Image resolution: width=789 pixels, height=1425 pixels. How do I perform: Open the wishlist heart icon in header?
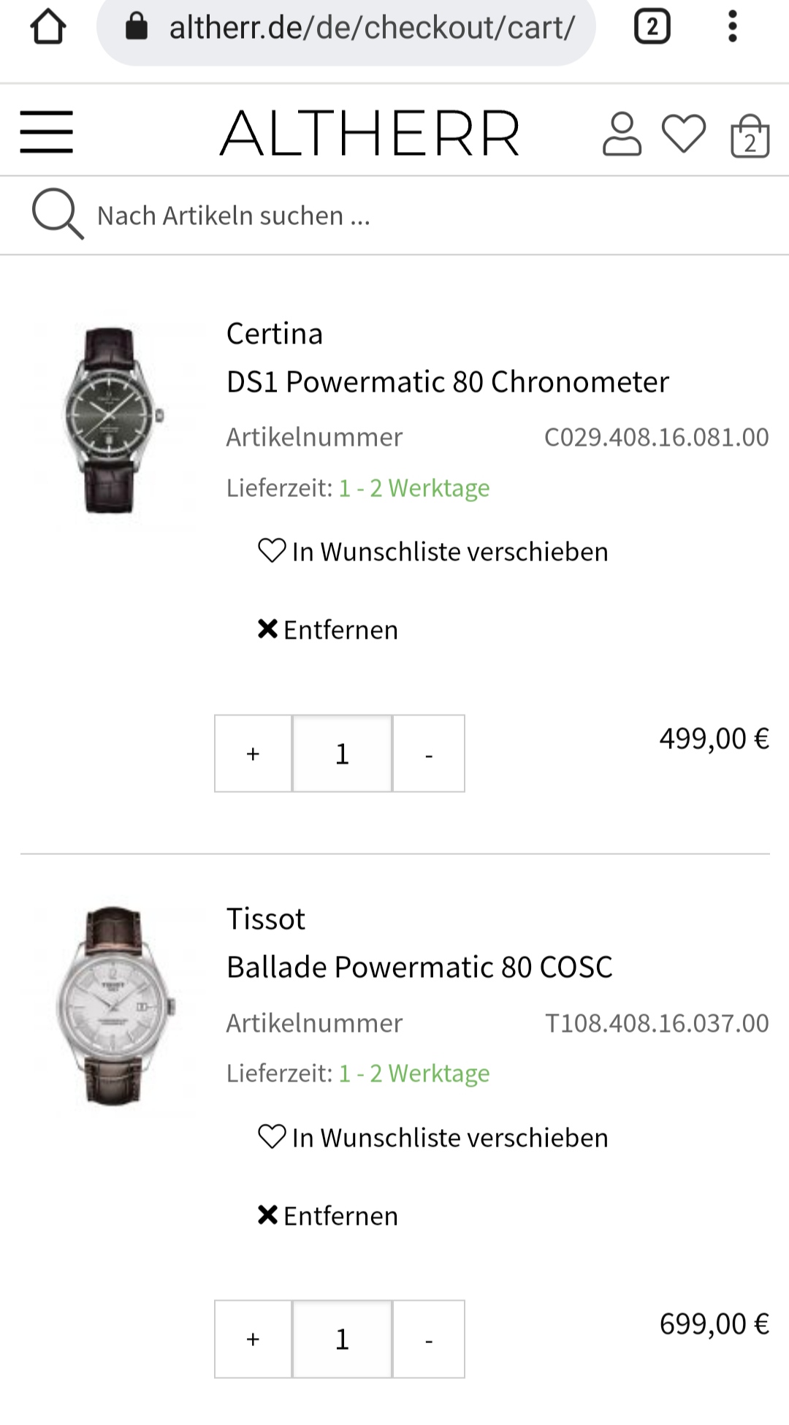click(684, 134)
